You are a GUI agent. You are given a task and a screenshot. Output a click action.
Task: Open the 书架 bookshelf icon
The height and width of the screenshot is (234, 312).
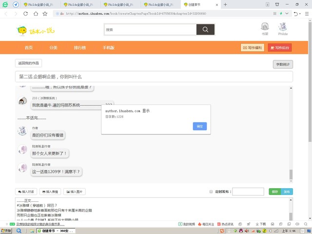tap(265, 28)
